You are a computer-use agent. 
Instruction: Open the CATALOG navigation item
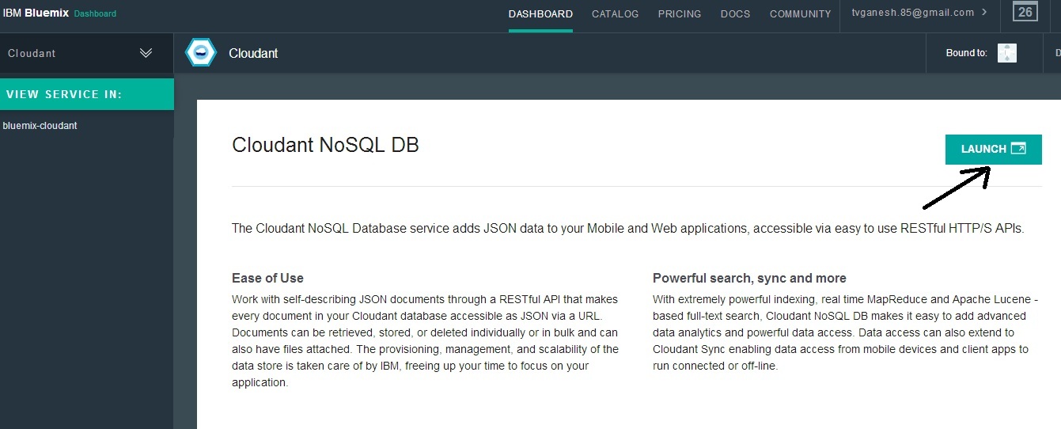tap(615, 13)
